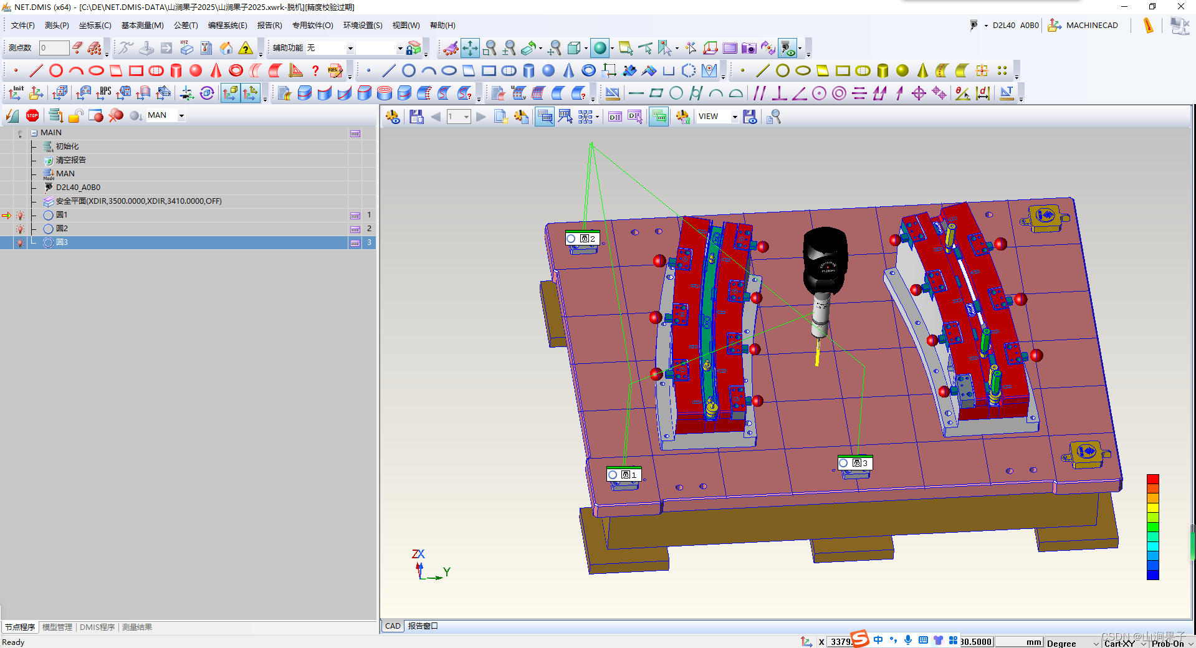Click the joystick control icon

146,48
